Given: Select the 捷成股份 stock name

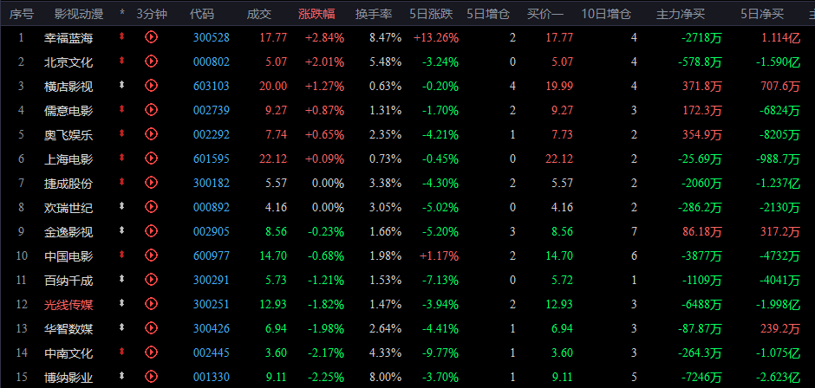Looking at the screenshot, I should tap(68, 183).
